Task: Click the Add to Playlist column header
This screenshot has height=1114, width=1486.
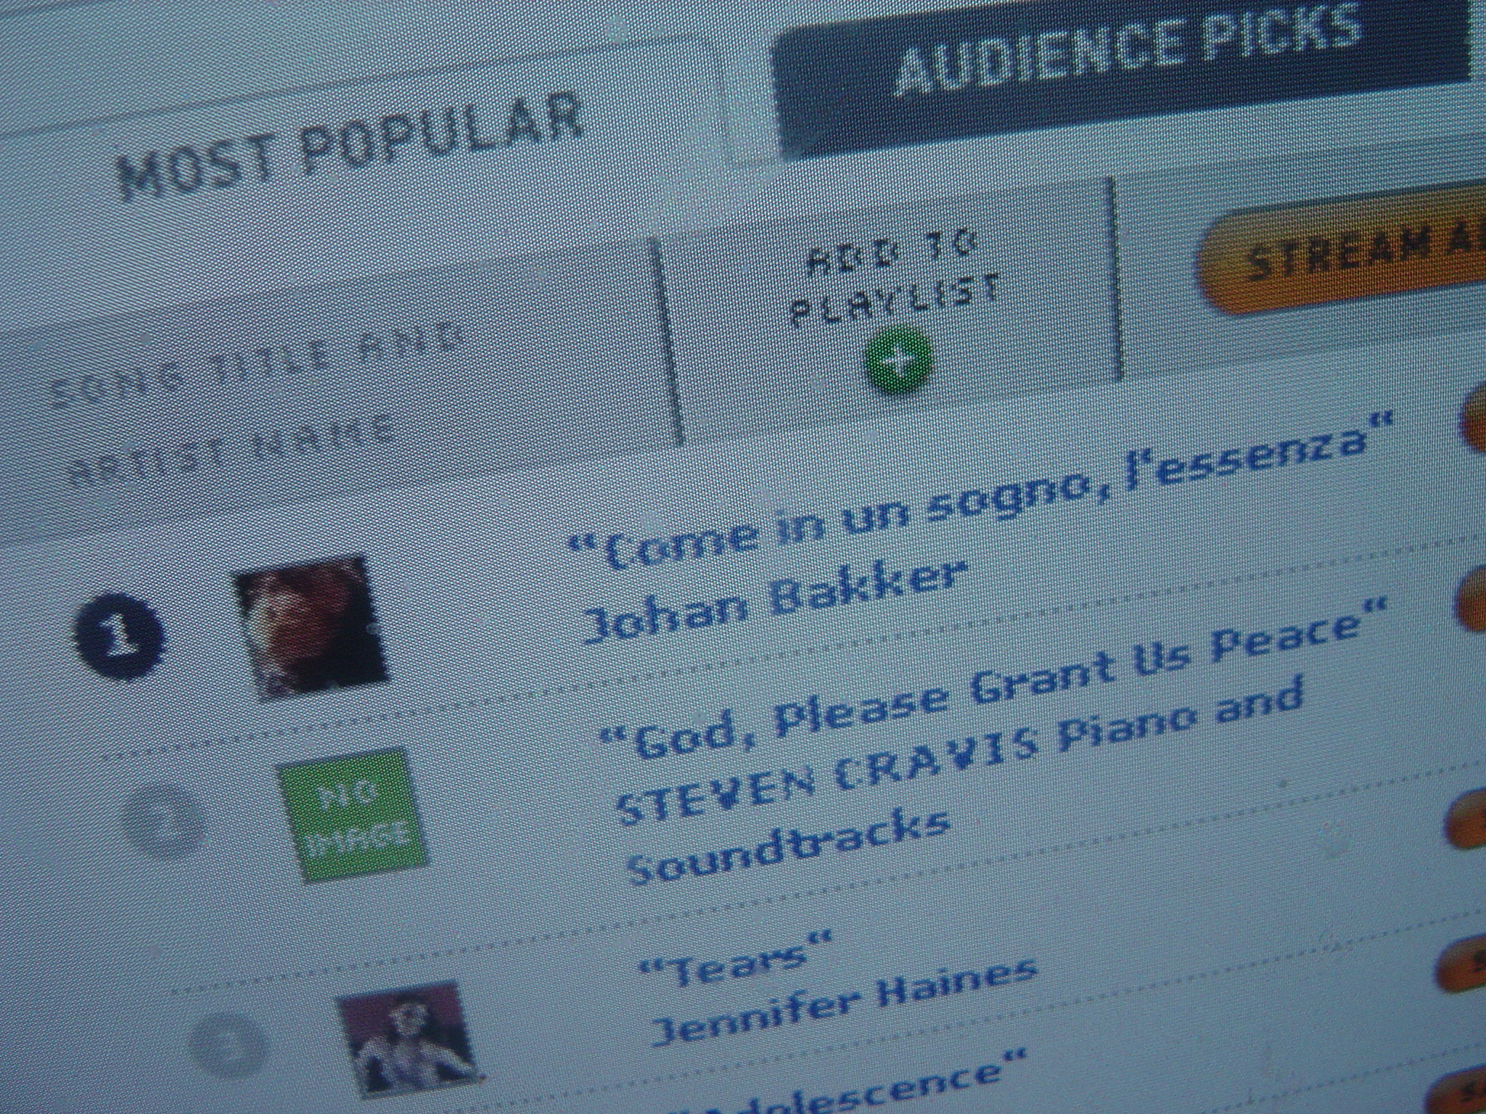Action: click(x=895, y=284)
